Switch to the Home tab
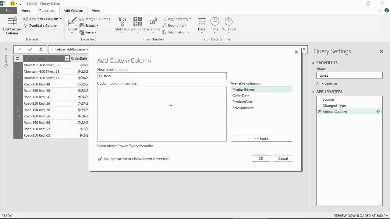Screen dimensions: 390x219 pos(26,11)
